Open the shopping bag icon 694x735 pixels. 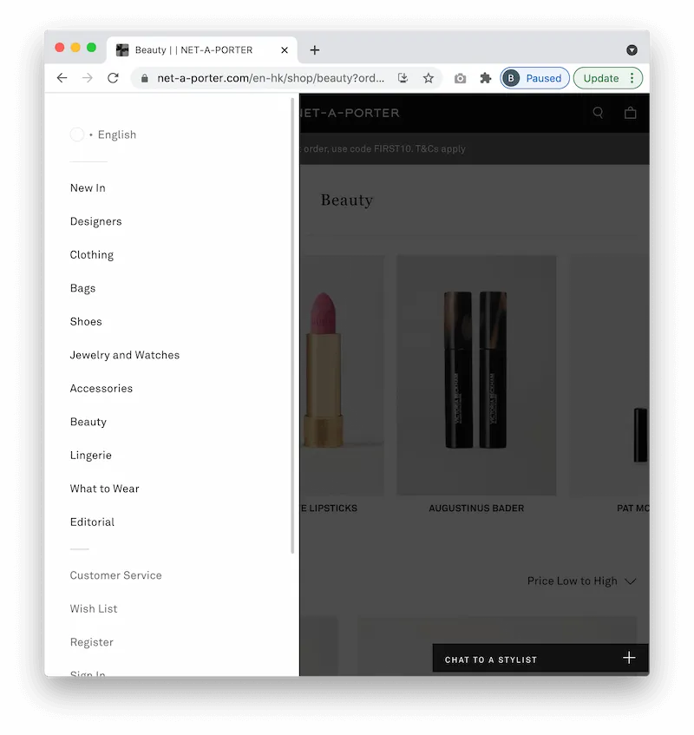click(x=631, y=113)
